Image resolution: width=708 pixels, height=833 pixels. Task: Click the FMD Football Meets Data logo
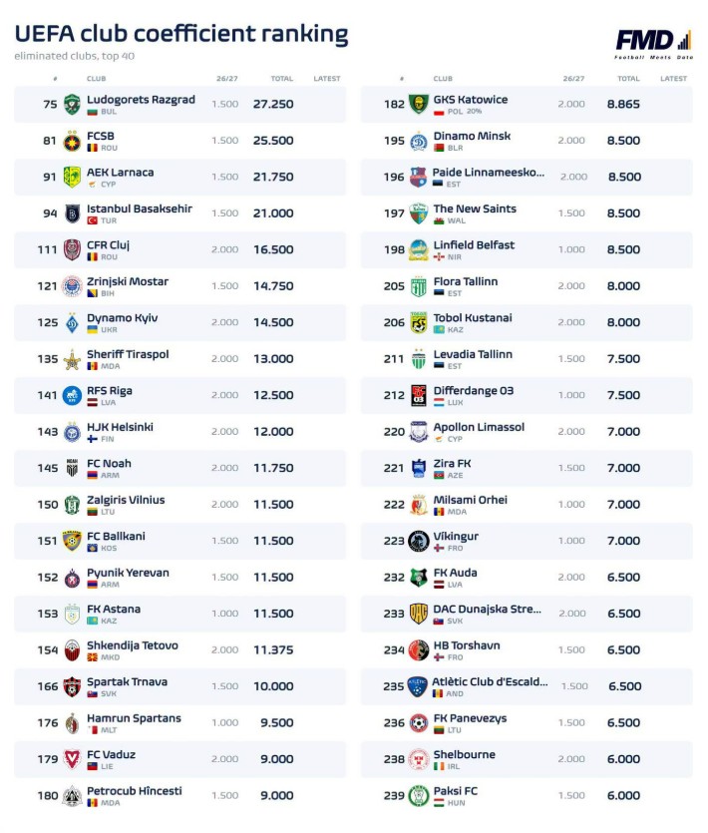click(654, 44)
